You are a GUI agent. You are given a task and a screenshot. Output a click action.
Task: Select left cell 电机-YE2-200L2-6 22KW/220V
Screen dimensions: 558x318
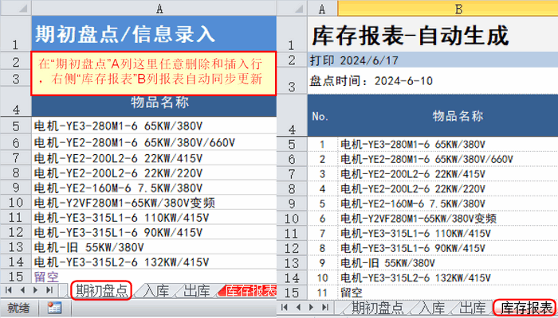point(154,173)
